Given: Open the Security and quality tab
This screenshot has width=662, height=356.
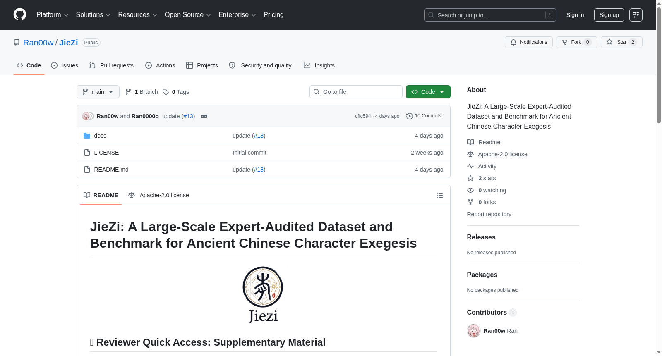Looking at the screenshot, I should point(260,65).
